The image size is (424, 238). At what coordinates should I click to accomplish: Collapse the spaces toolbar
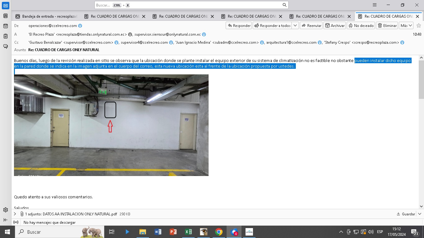coord(5,220)
